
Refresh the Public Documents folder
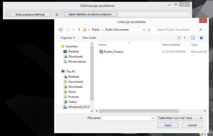[x=149, y=30]
